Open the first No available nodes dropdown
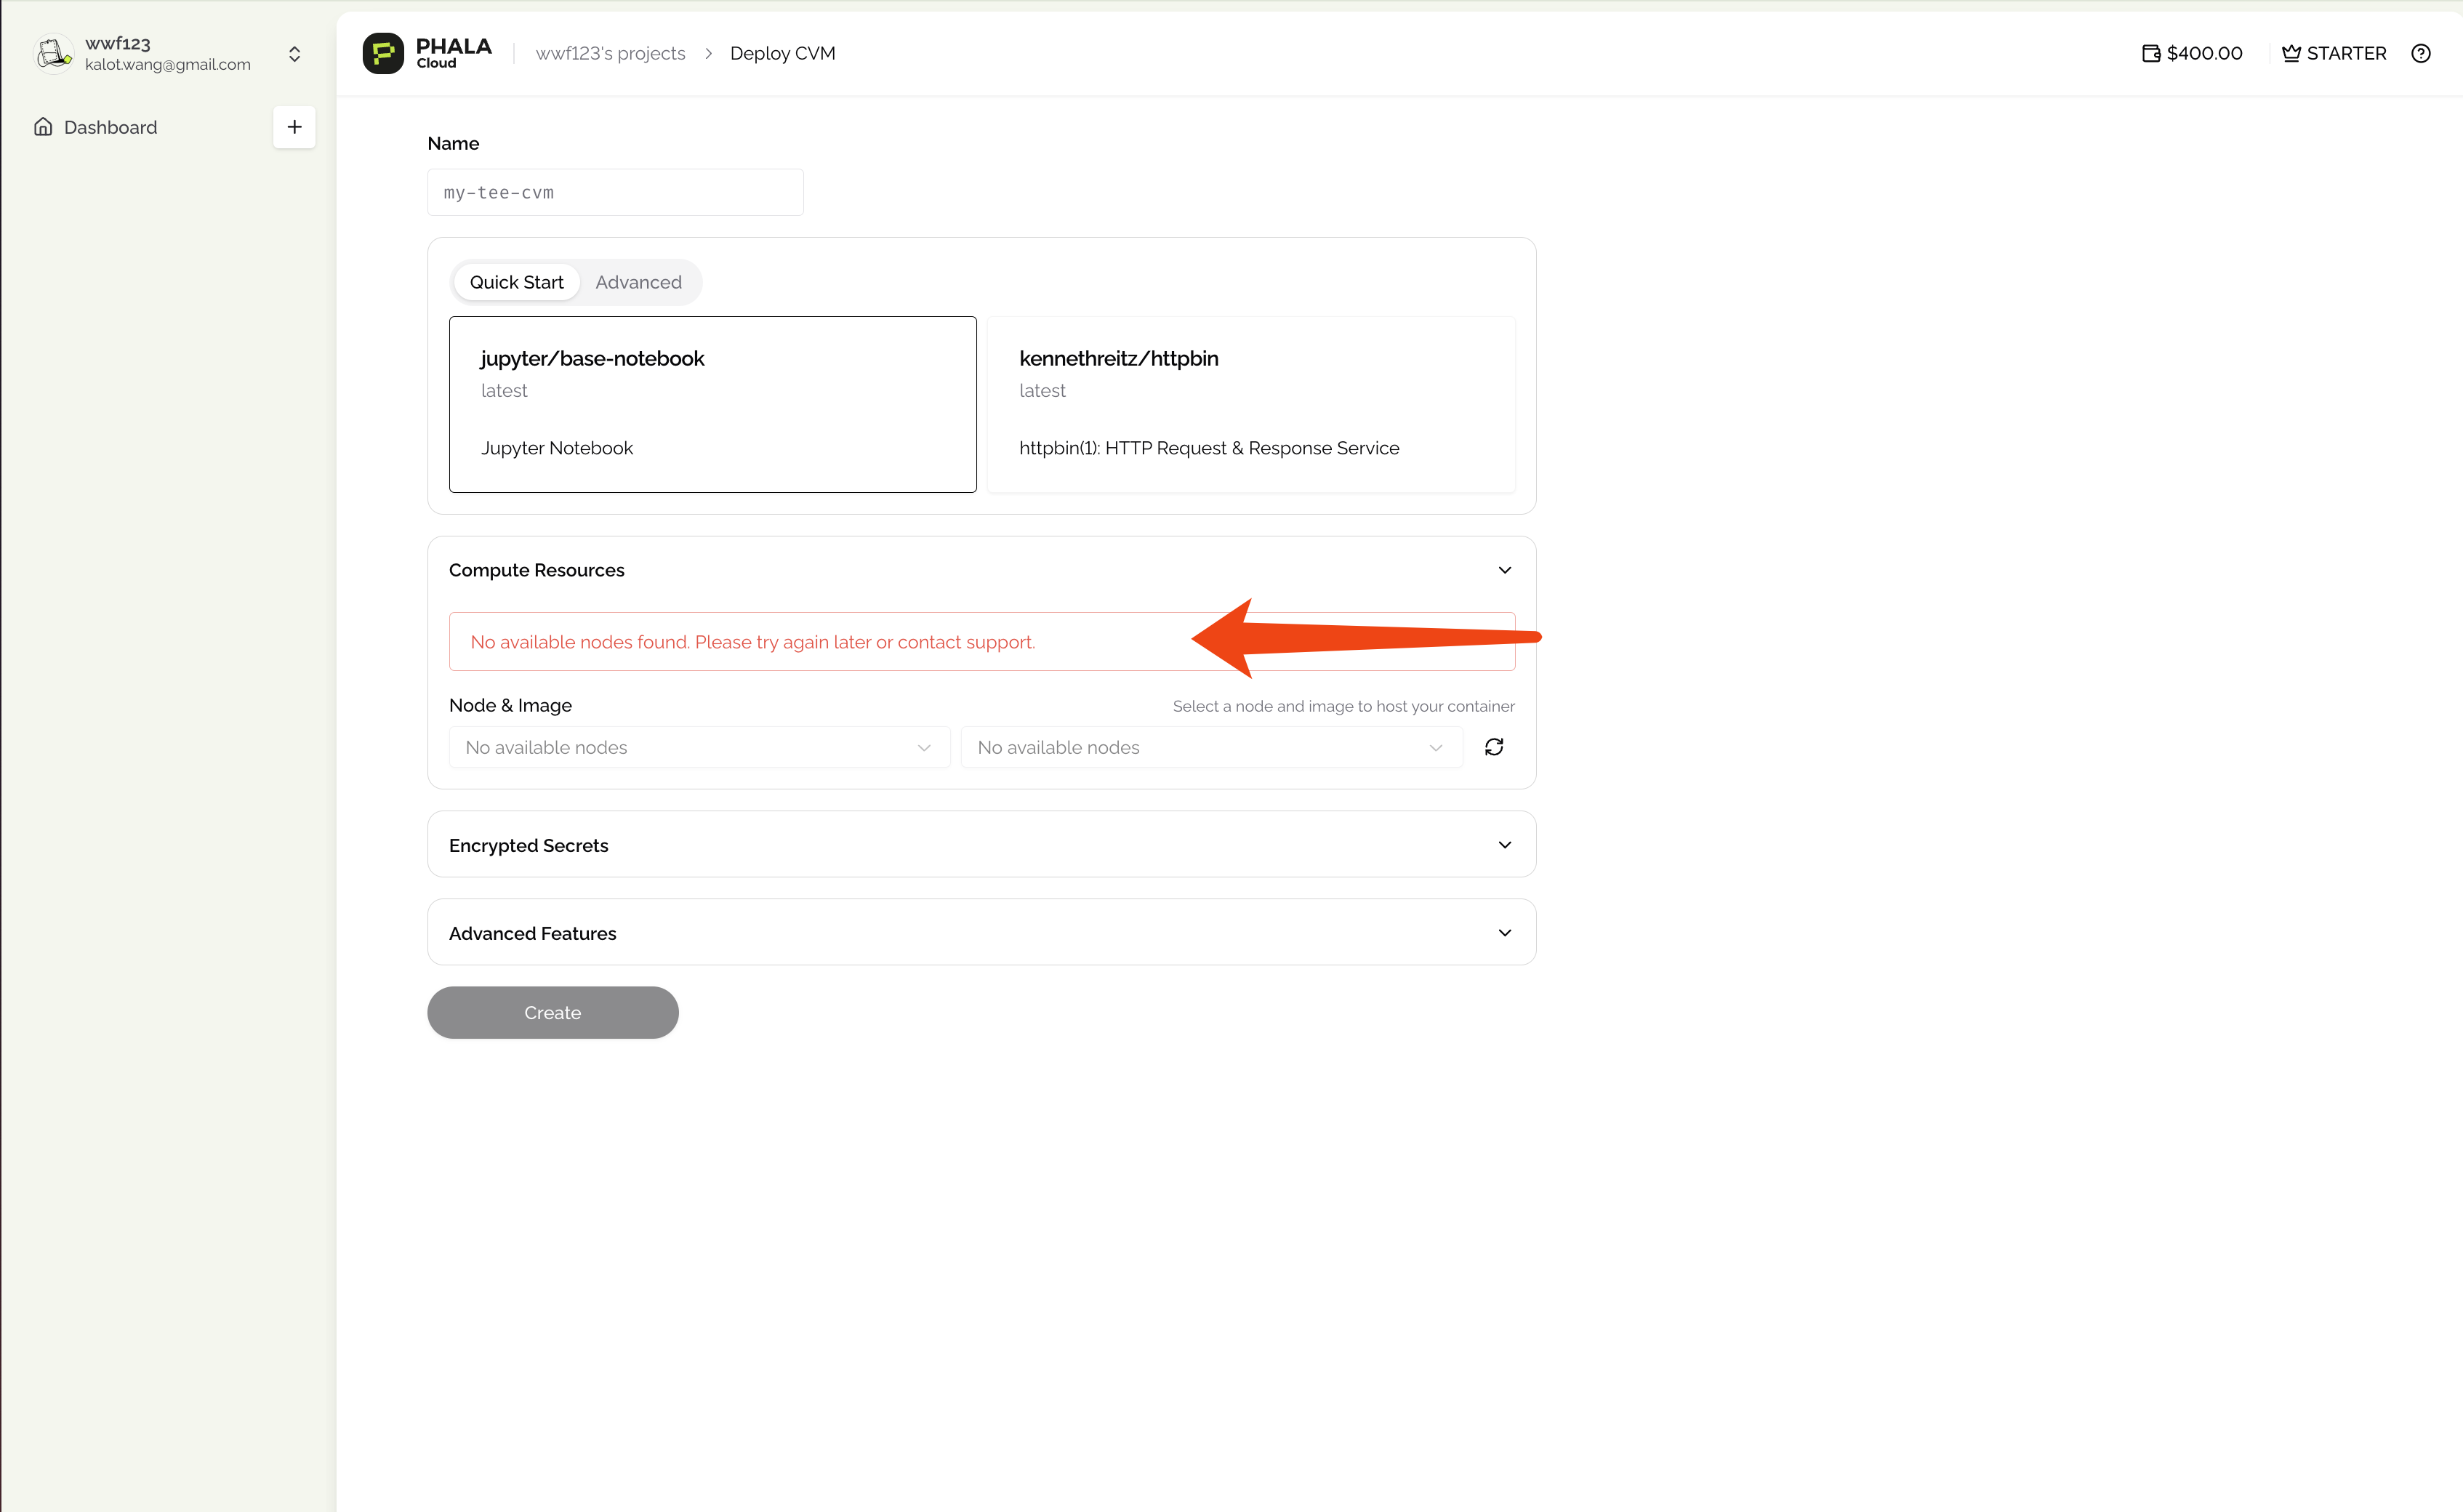The image size is (2463, 1512). pyautogui.click(x=699, y=747)
